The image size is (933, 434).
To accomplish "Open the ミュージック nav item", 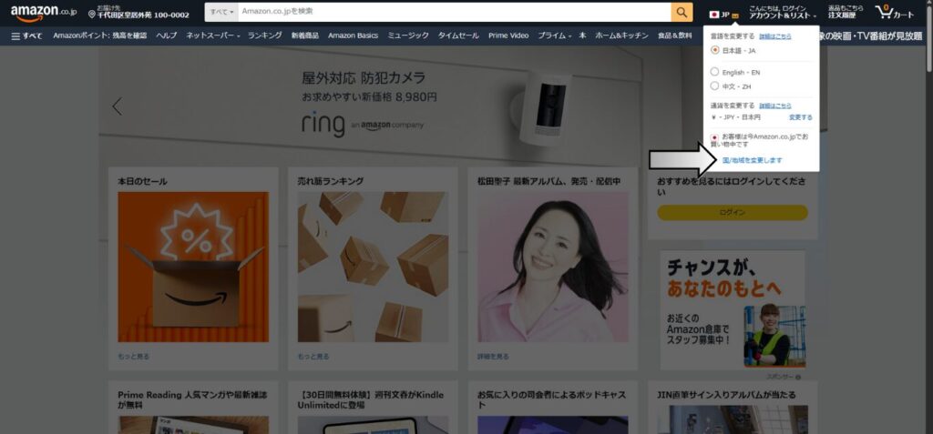I will pos(408,35).
